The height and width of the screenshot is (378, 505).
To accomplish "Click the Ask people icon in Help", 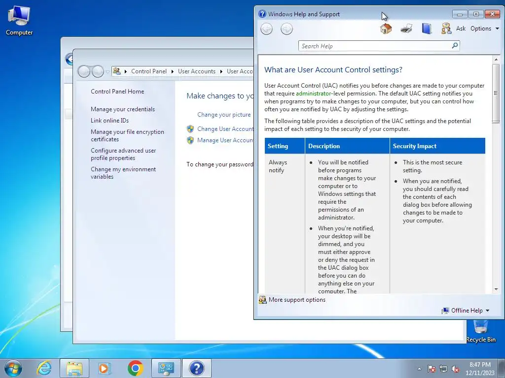I will pos(446,29).
